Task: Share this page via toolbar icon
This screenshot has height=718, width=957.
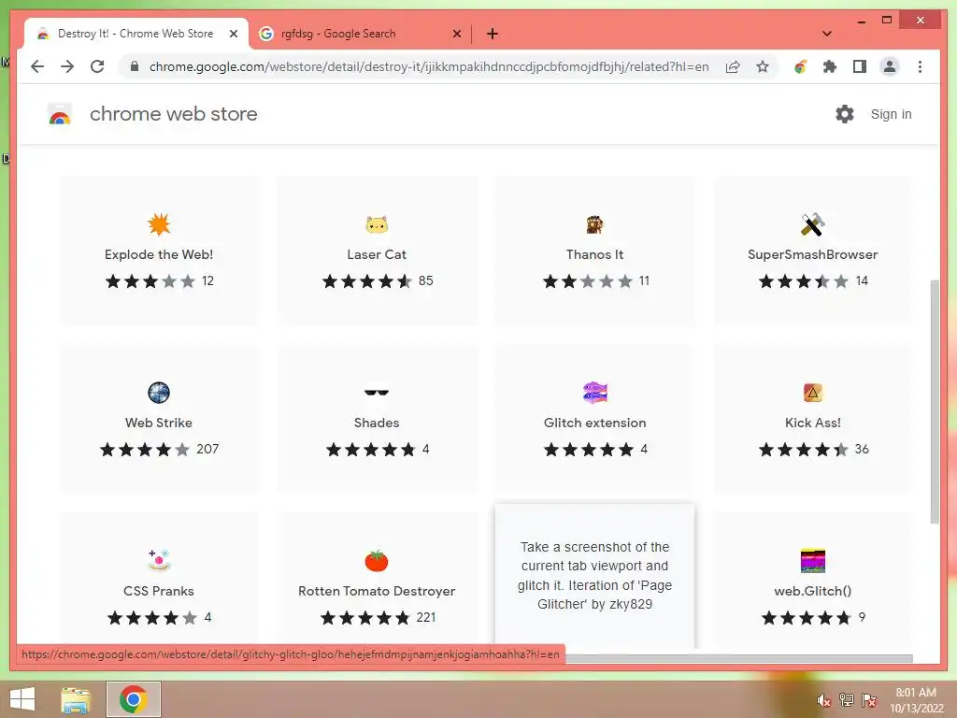Action: pyautogui.click(x=733, y=66)
